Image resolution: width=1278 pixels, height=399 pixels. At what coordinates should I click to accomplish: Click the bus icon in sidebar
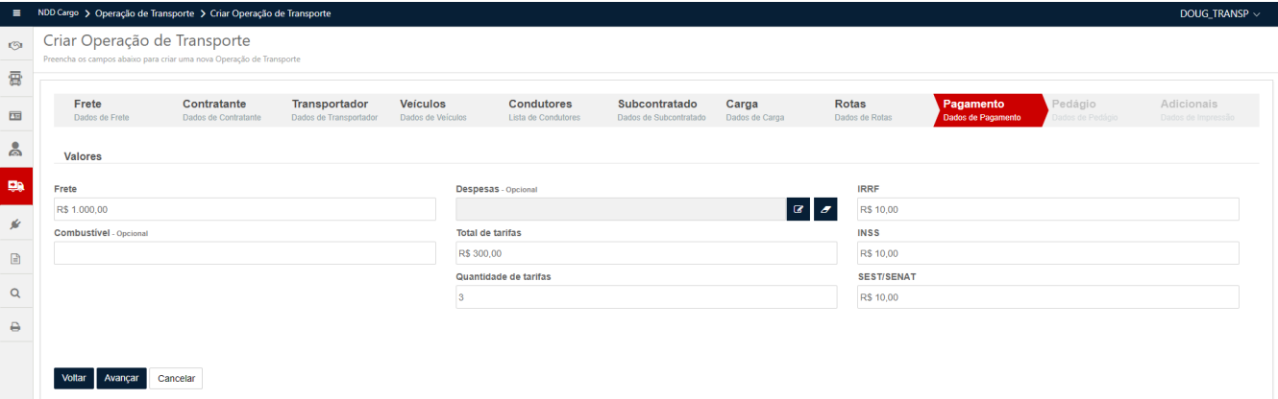coord(15,80)
